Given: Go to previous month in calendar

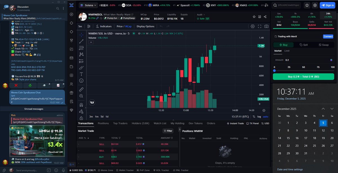Looking at the screenshot, I should [323, 109].
